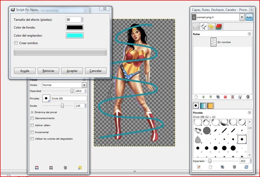Raise the path with the up arrow
Image resolution: width=260 pixels, height=177 pixels.
(203, 97)
